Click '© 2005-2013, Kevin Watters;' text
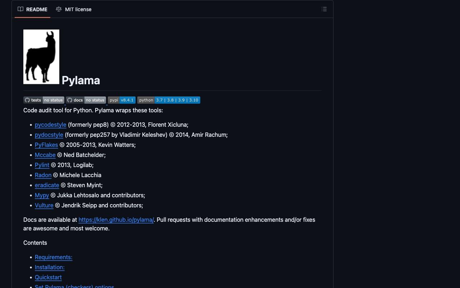 coord(98,145)
